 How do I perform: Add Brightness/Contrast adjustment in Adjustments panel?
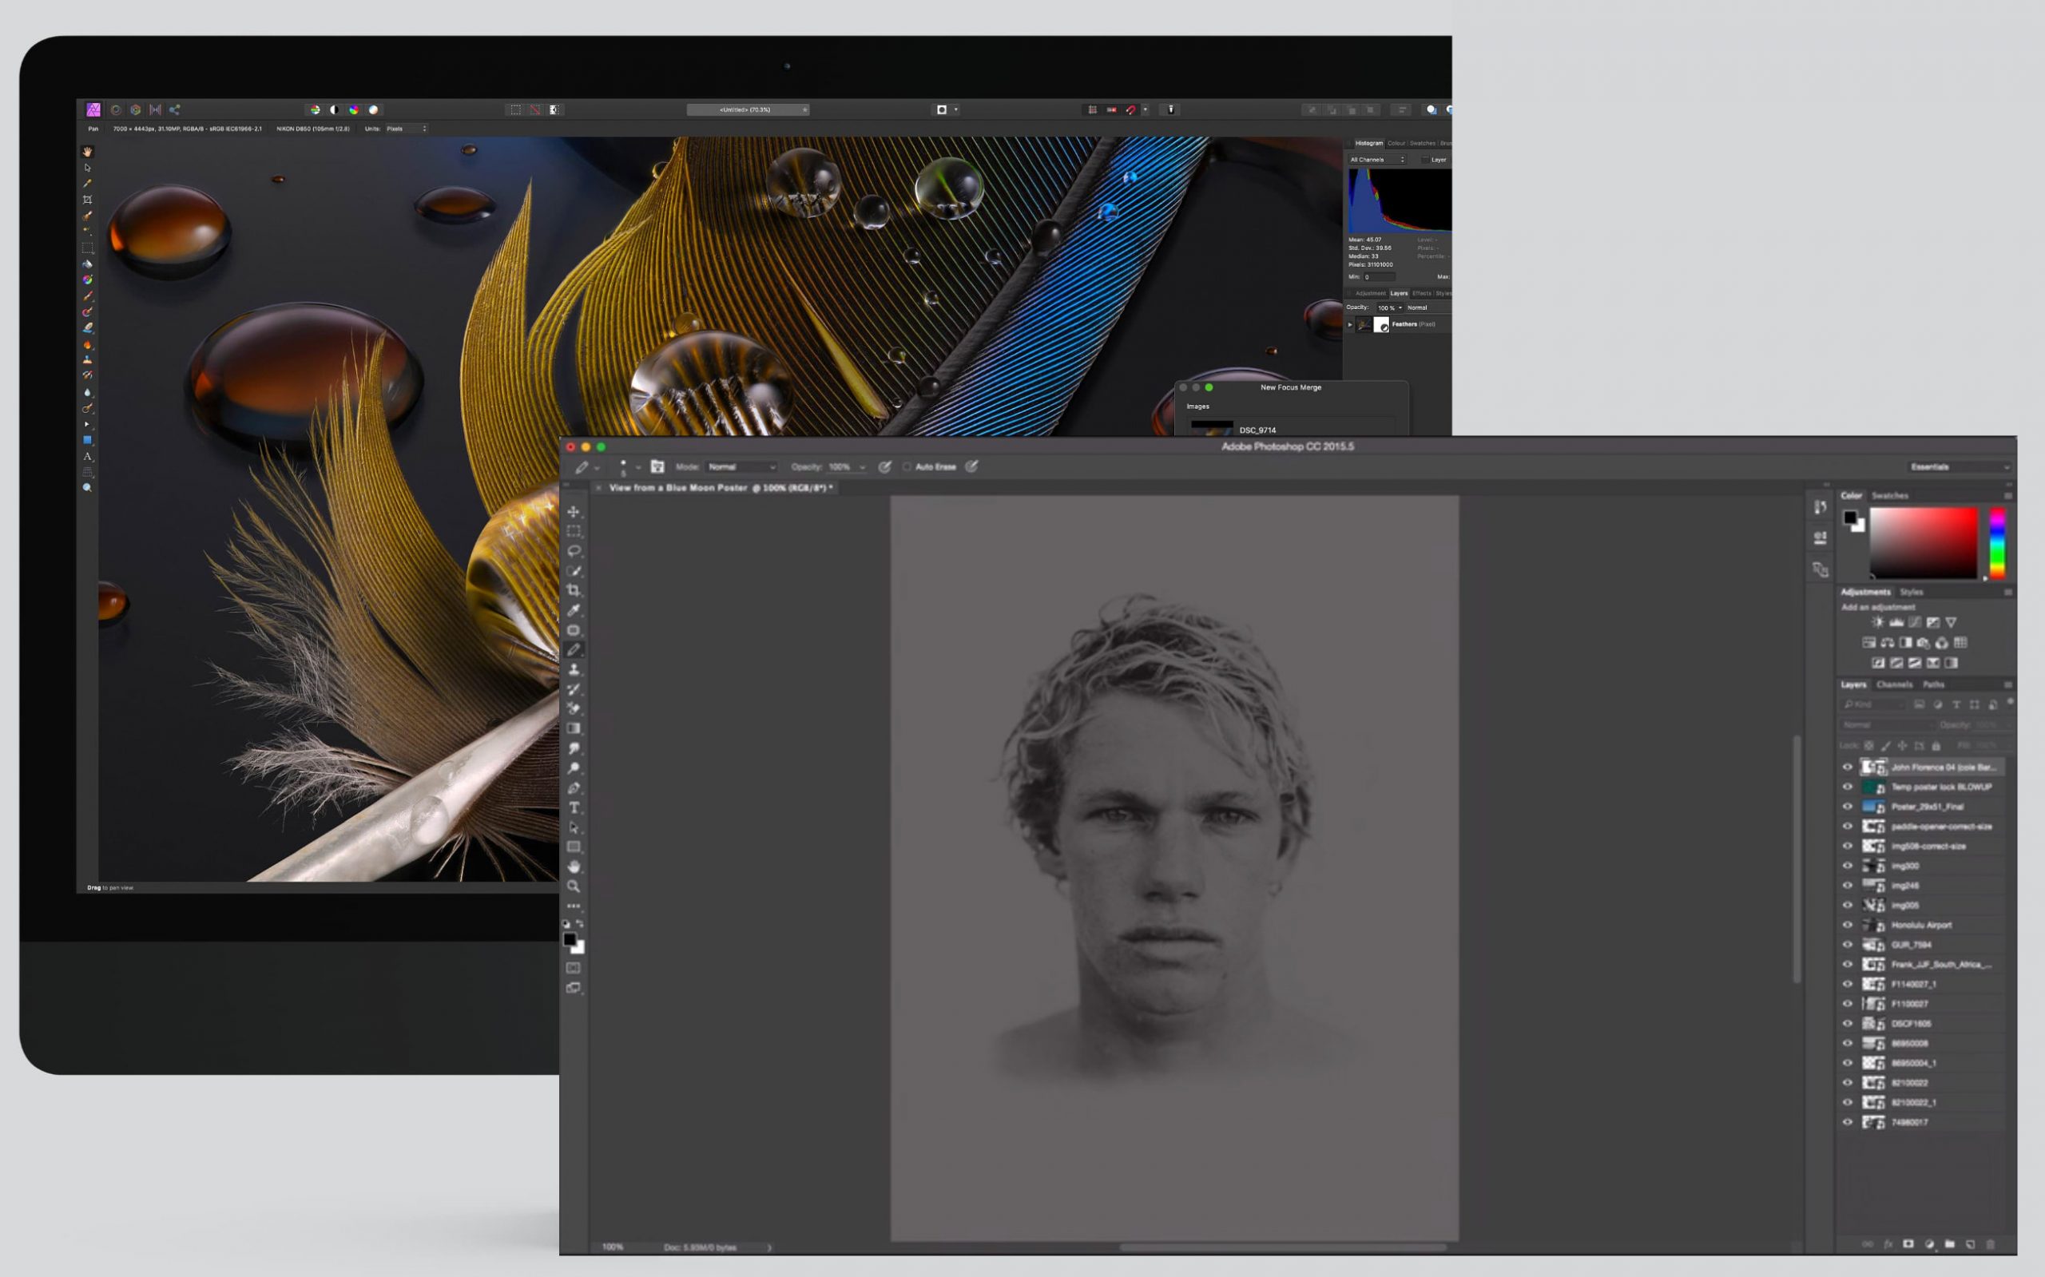[x=1877, y=622]
